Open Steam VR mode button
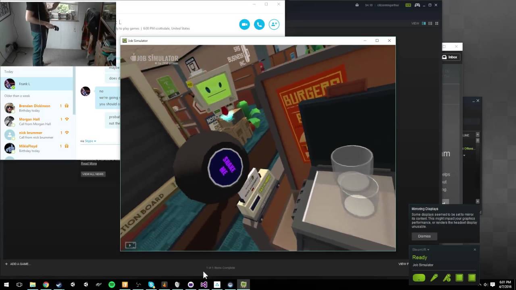 (408, 5)
